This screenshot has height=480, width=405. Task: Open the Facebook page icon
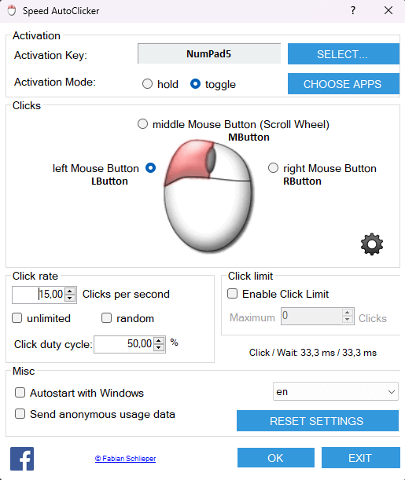coord(22,459)
